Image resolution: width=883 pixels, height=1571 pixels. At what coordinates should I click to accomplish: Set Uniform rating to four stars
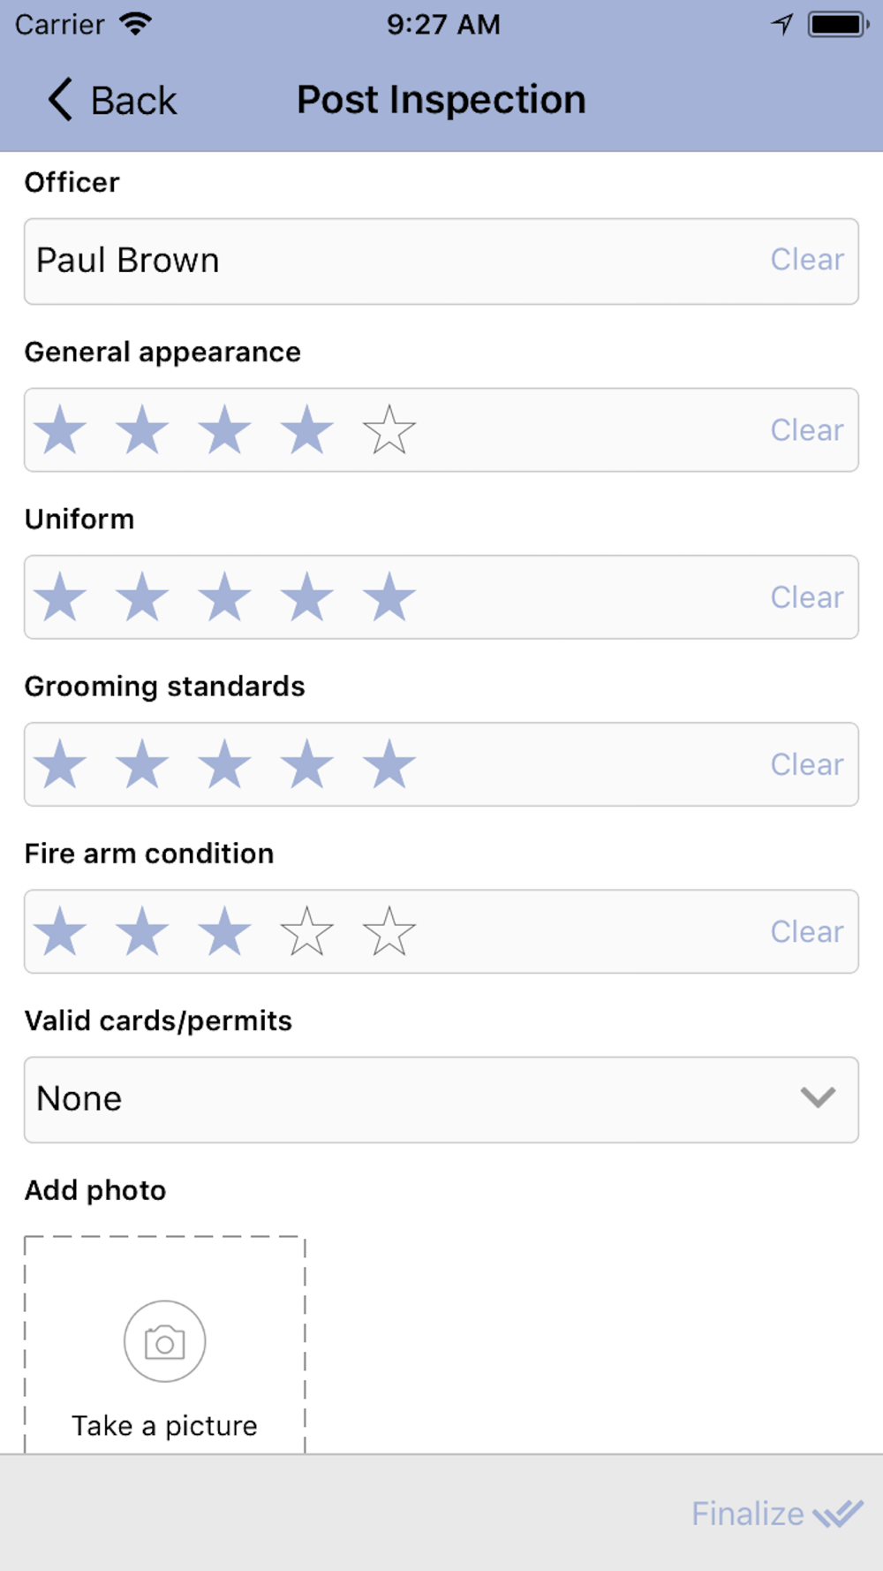(306, 597)
